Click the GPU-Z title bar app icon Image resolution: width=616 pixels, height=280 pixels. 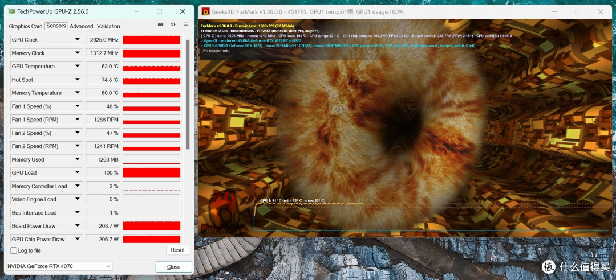tap(12, 11)
